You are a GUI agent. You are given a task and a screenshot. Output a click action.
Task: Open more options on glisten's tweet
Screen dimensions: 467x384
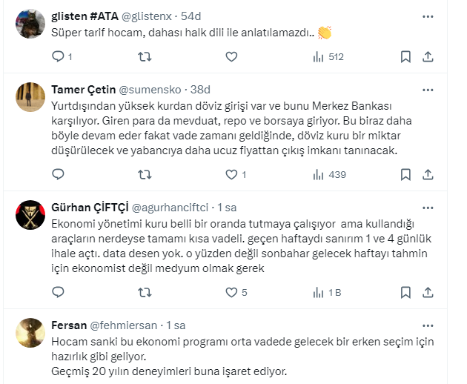(x=428, y=16)
